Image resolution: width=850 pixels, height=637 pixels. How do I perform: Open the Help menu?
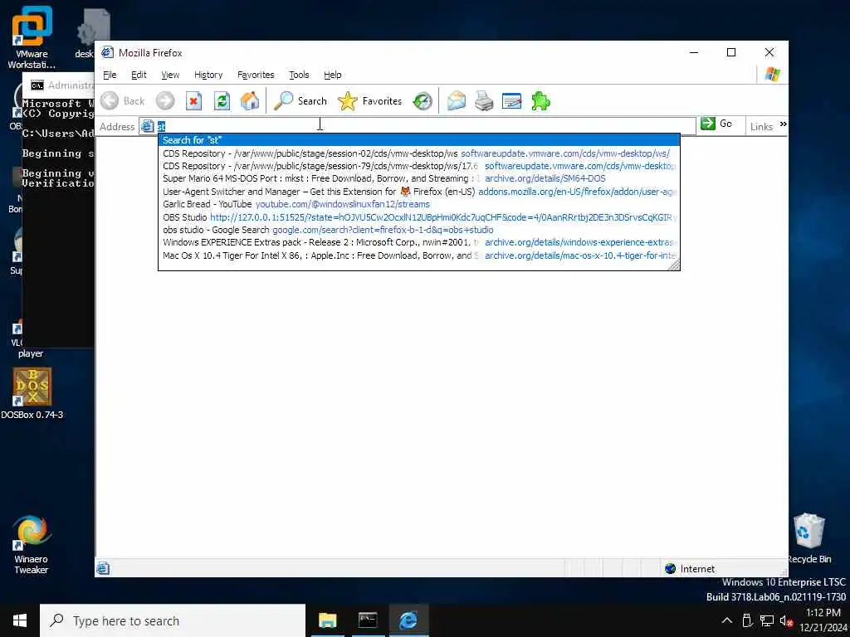tap(332, 75)
